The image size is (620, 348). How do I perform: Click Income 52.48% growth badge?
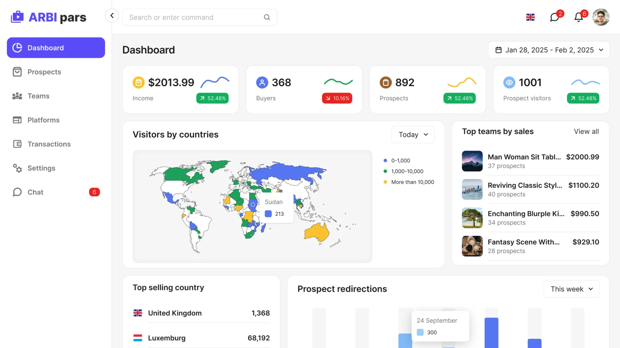pos(212,98)
